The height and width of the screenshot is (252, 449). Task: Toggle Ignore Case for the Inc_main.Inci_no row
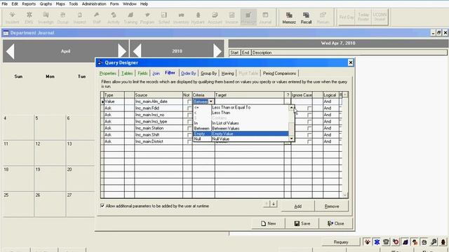pyautogui.click(x=309, y=115)
